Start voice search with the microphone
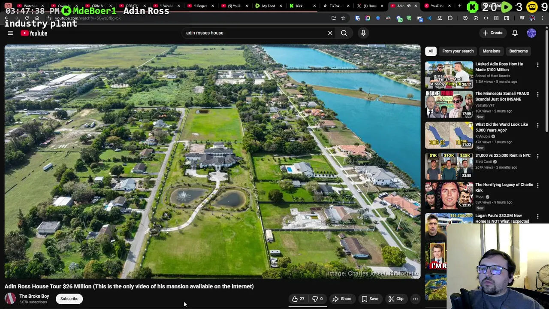This screenshot has width=549, height=309. click(363, 33)
